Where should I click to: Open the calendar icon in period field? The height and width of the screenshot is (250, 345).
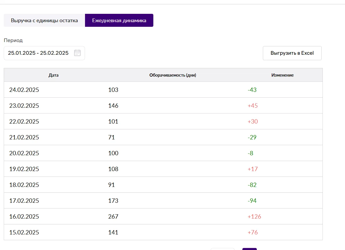click(x=77, y=53)
